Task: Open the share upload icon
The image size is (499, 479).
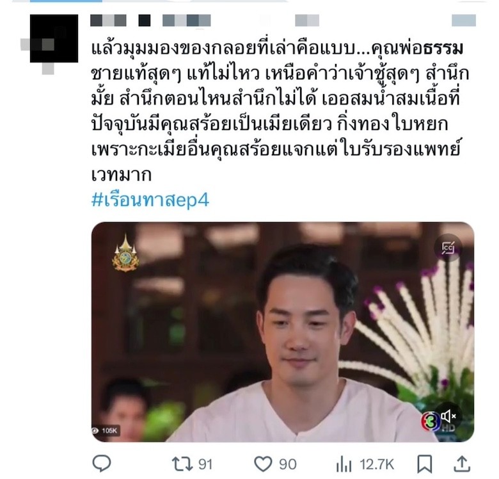Action: point(462,464)
